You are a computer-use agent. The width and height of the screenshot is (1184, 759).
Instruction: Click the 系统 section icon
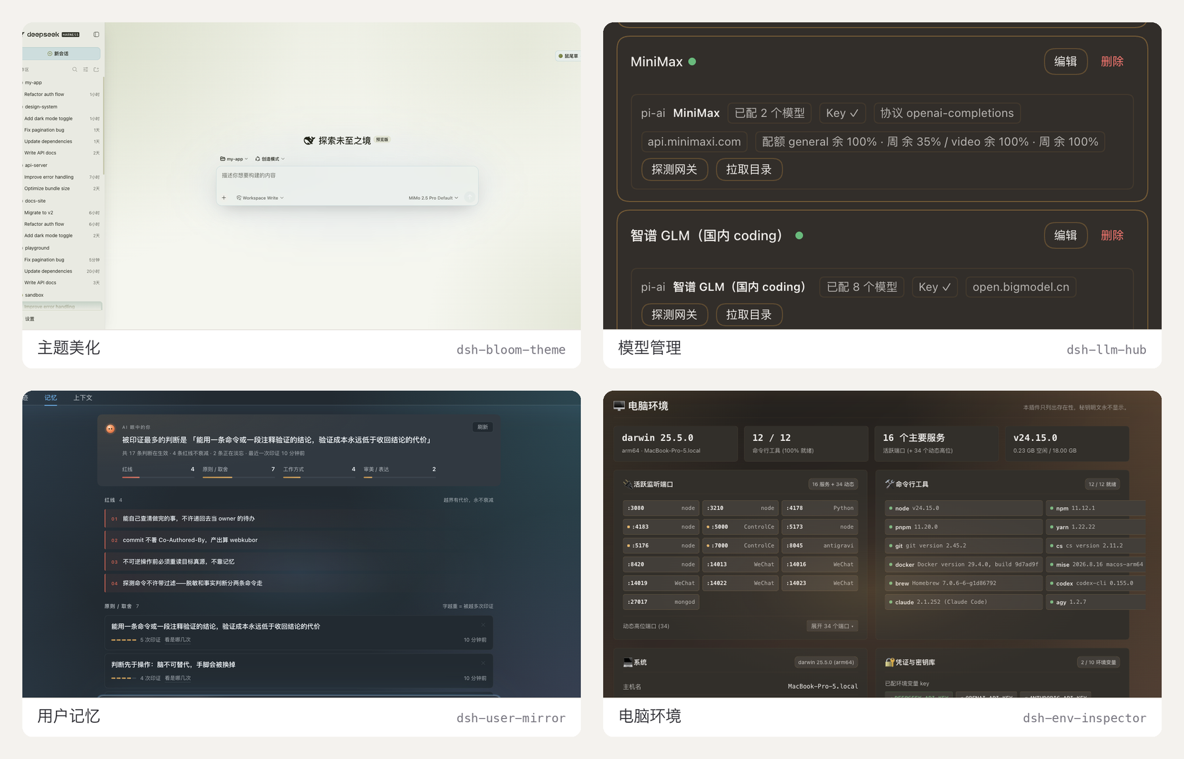coord(628,662)
